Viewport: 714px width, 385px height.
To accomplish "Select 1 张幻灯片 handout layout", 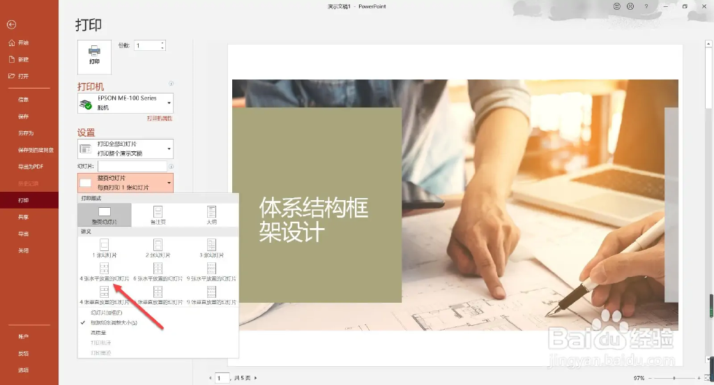I will 104,248.
